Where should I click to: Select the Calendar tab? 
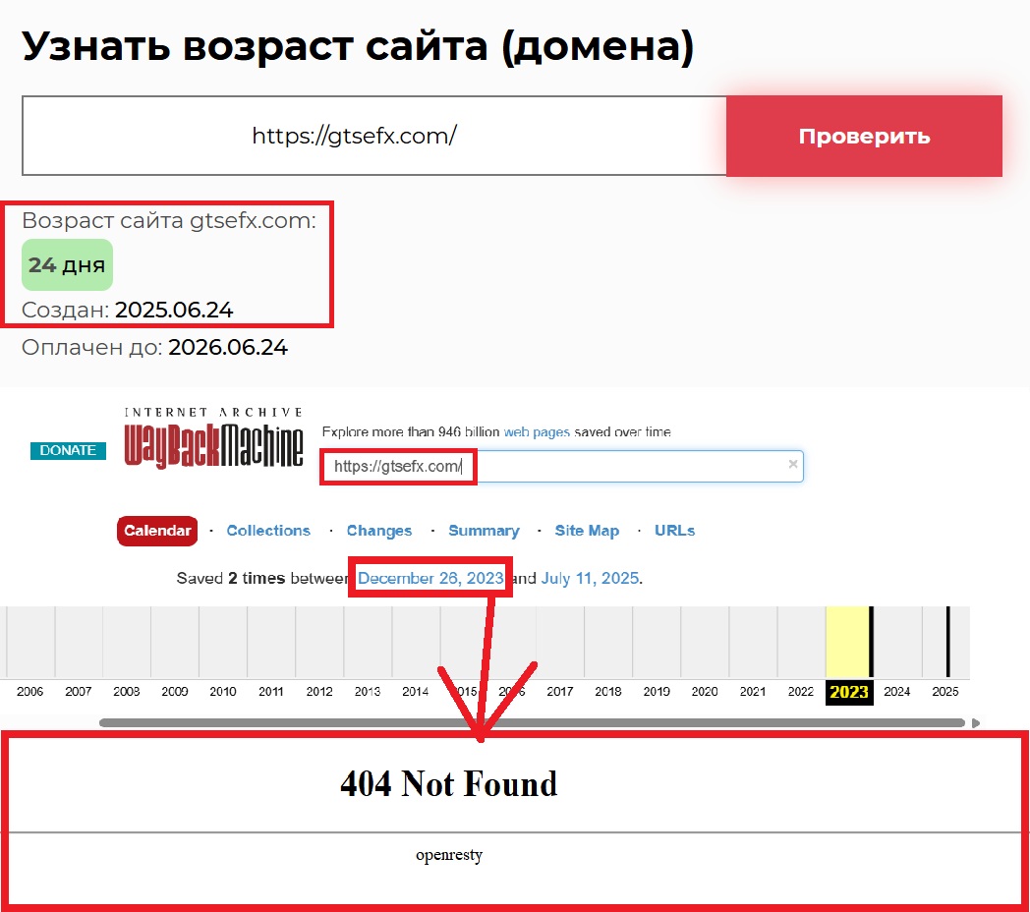coord(157,531)
